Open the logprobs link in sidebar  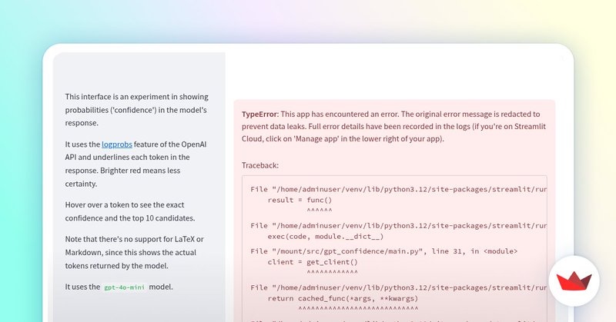coord(117,144)
